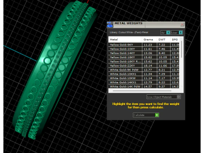Click the 11.66 DWT value
The height and width of the screenshot is (153, 204).
pyautogui.click(x=163, y=65)
